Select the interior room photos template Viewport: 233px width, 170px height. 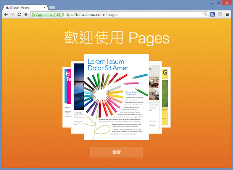155,97
